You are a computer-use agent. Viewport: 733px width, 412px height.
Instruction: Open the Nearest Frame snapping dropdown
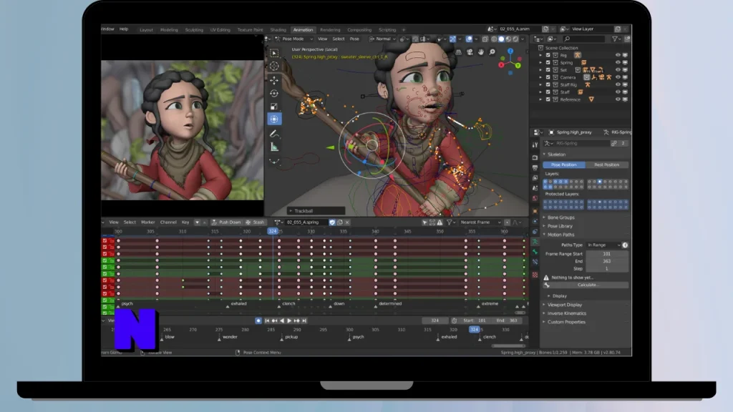tap(480, 222)
